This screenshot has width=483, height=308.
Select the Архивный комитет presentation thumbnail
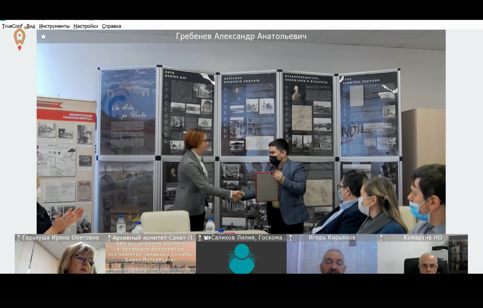tap(150, 257)
